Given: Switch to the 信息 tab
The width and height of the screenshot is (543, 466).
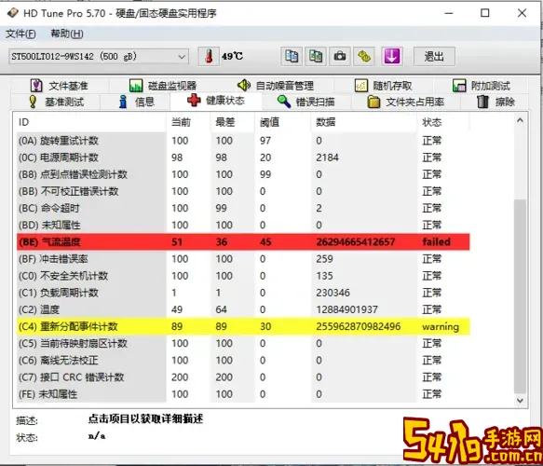Looking at the screenshot, I should 136,102.
